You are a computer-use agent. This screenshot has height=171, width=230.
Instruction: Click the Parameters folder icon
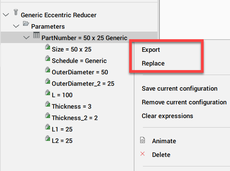click(26, 23)
